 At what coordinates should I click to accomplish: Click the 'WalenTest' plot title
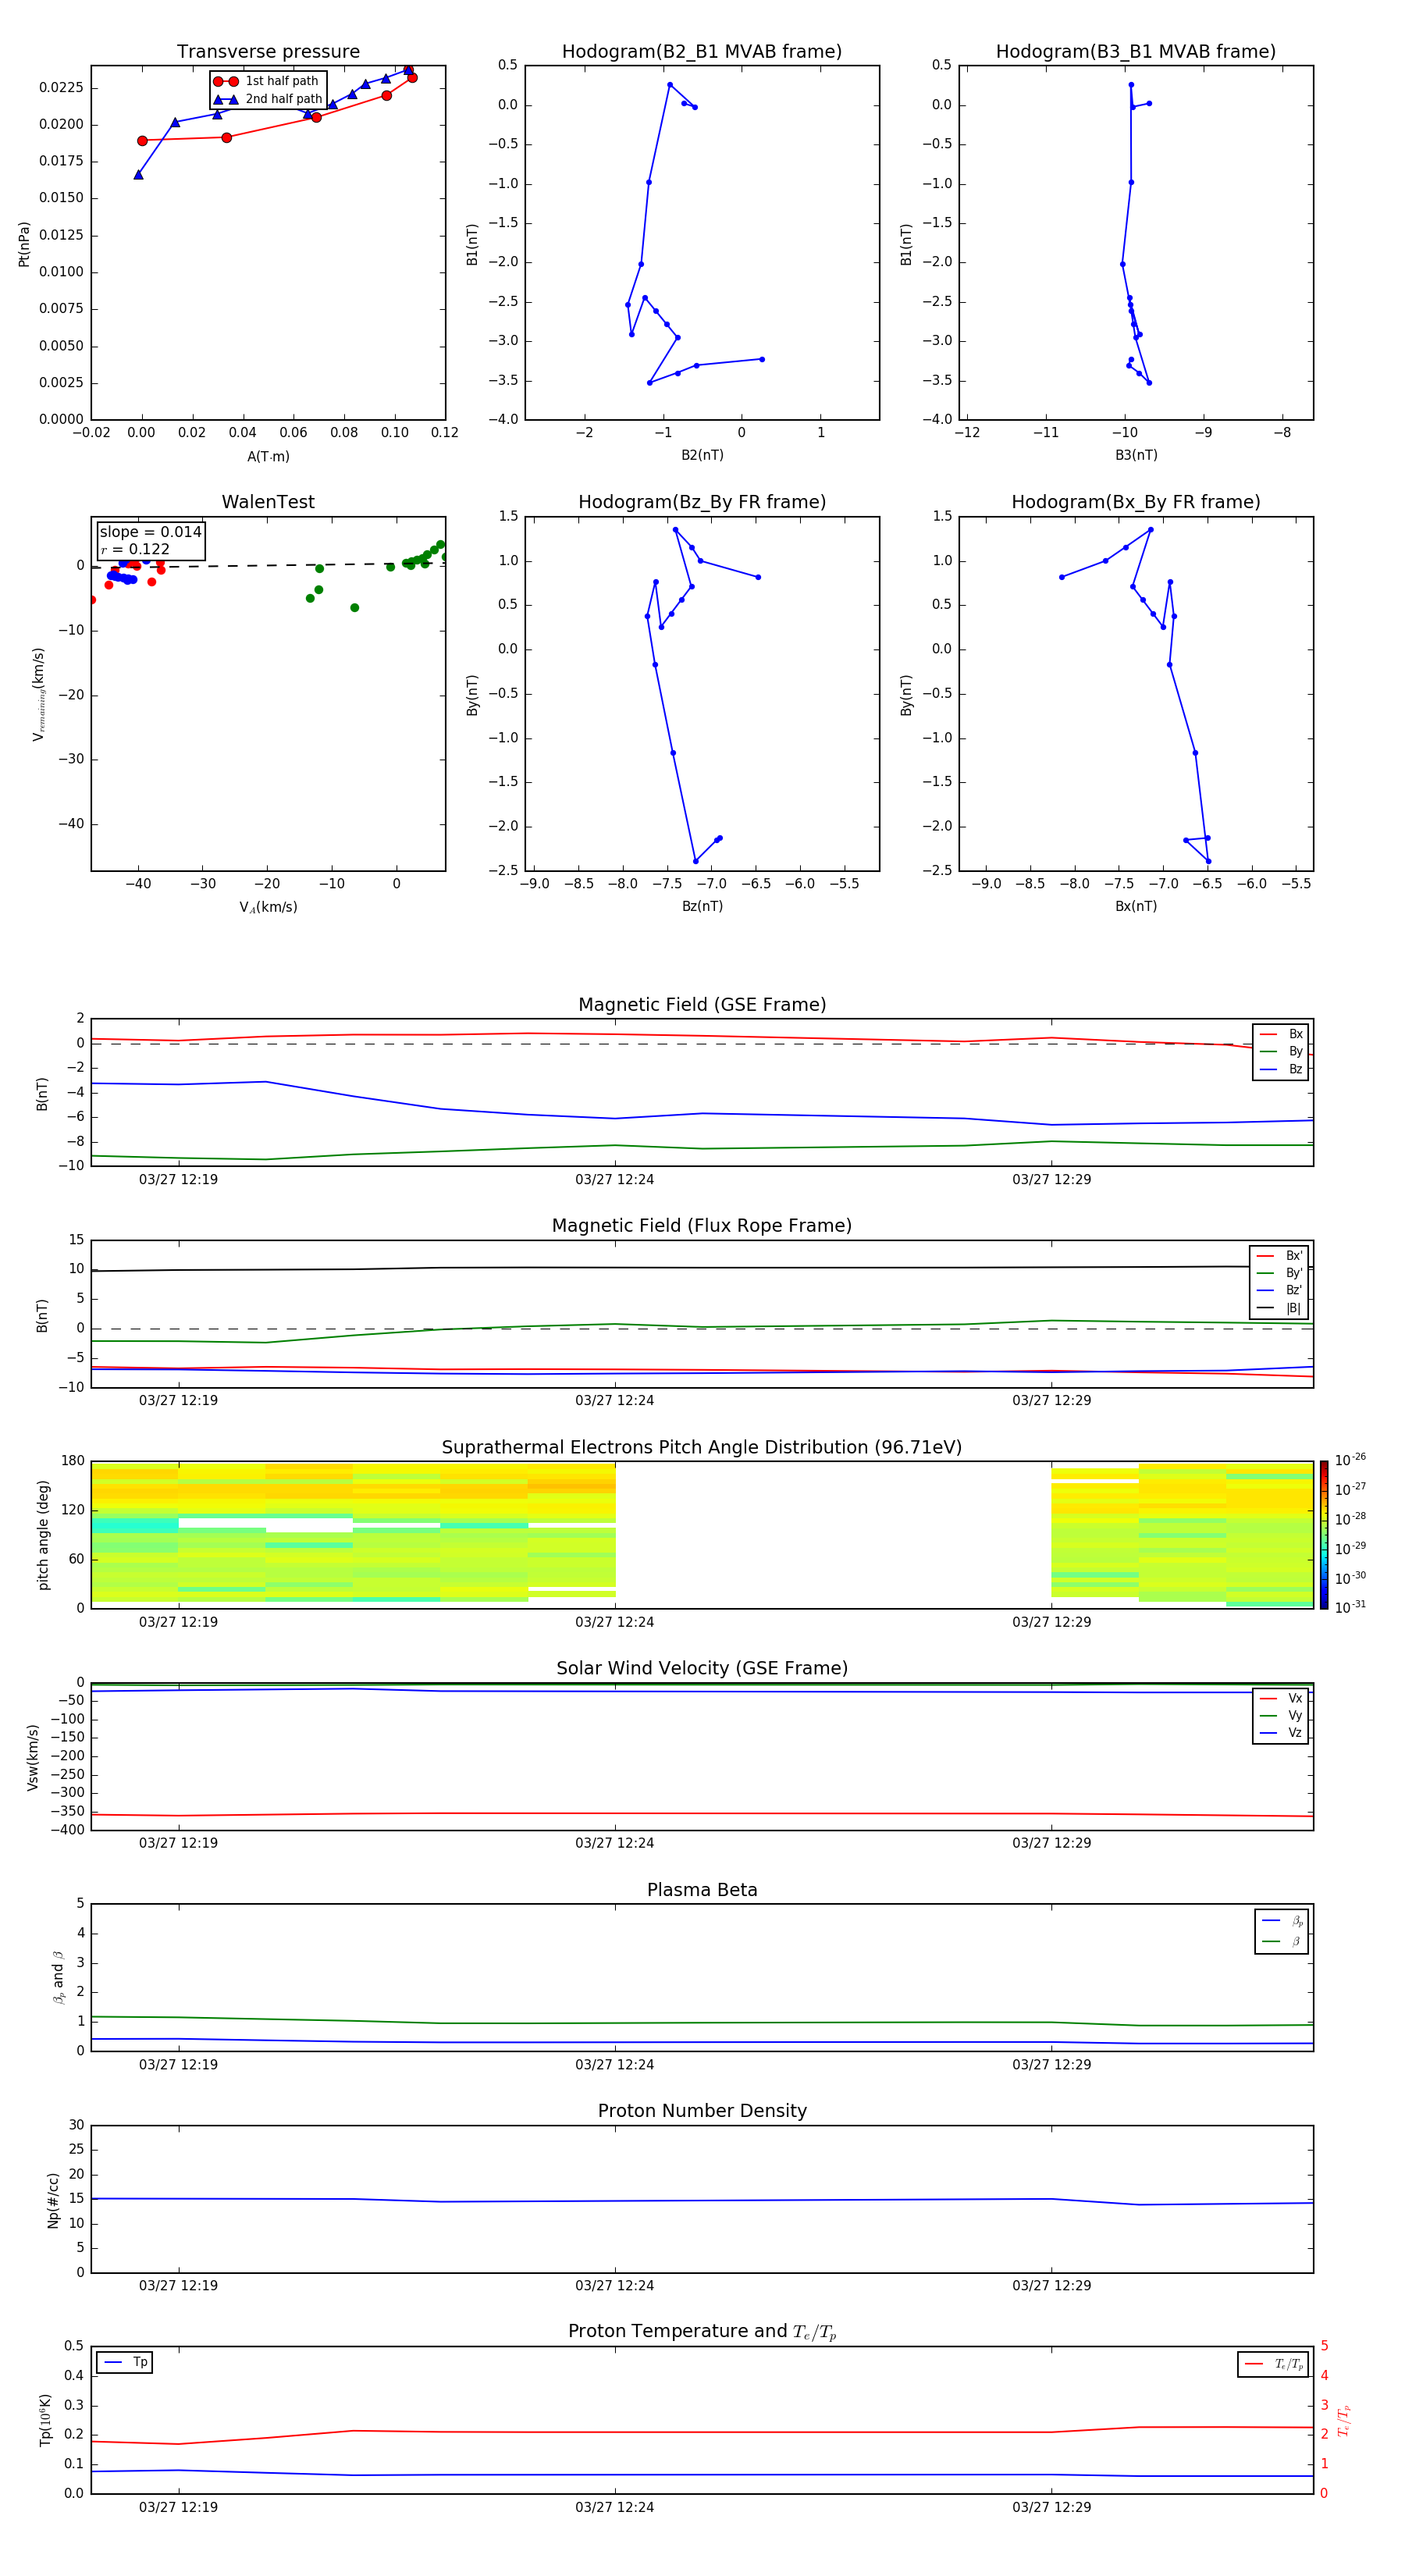pyautogui.click(x=268, y=502)
